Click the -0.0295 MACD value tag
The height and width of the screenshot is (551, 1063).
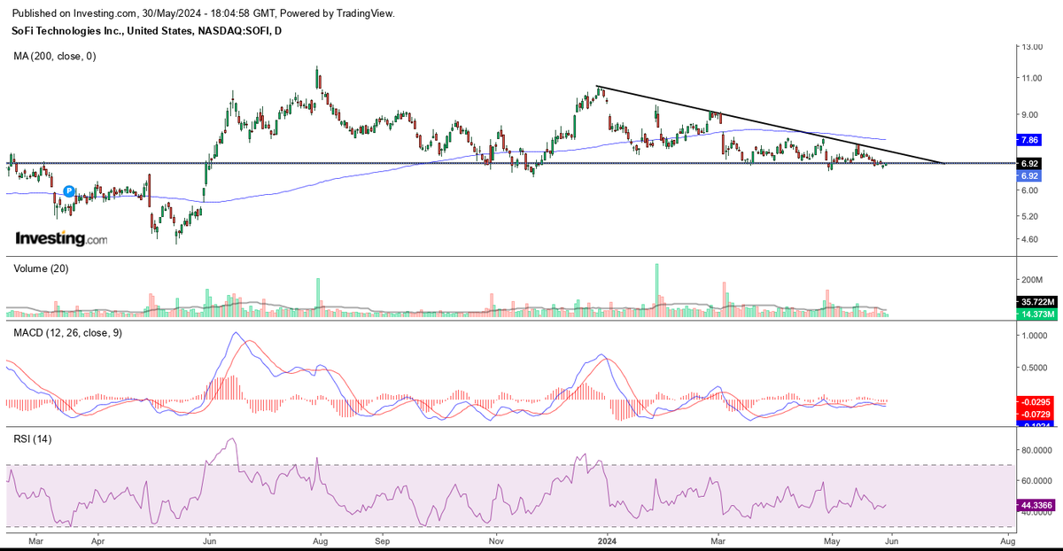1035,403
